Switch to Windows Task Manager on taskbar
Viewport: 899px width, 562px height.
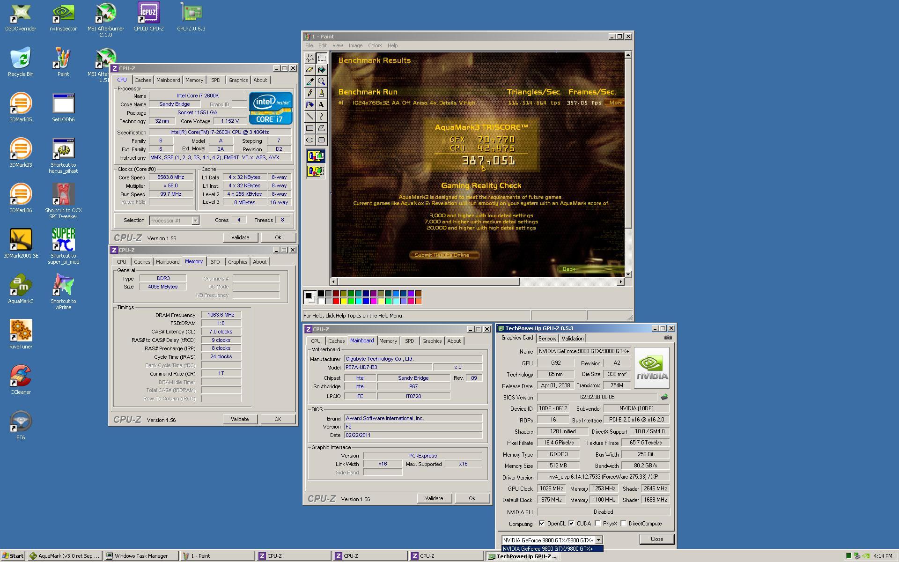141,556
